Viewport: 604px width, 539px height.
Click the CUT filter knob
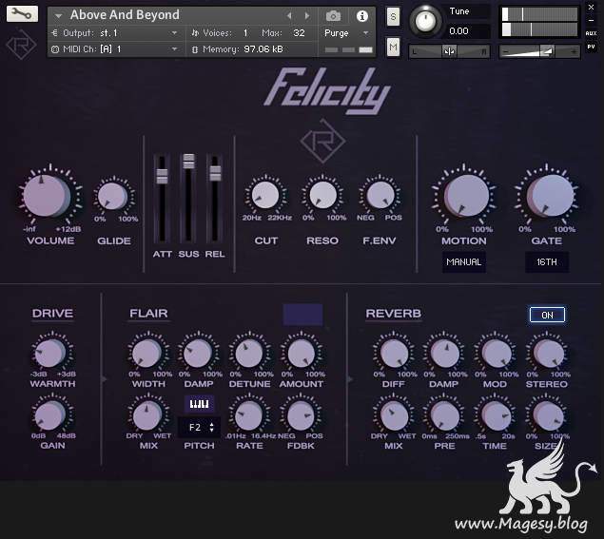pyautogui.click(x=265, y=195)
